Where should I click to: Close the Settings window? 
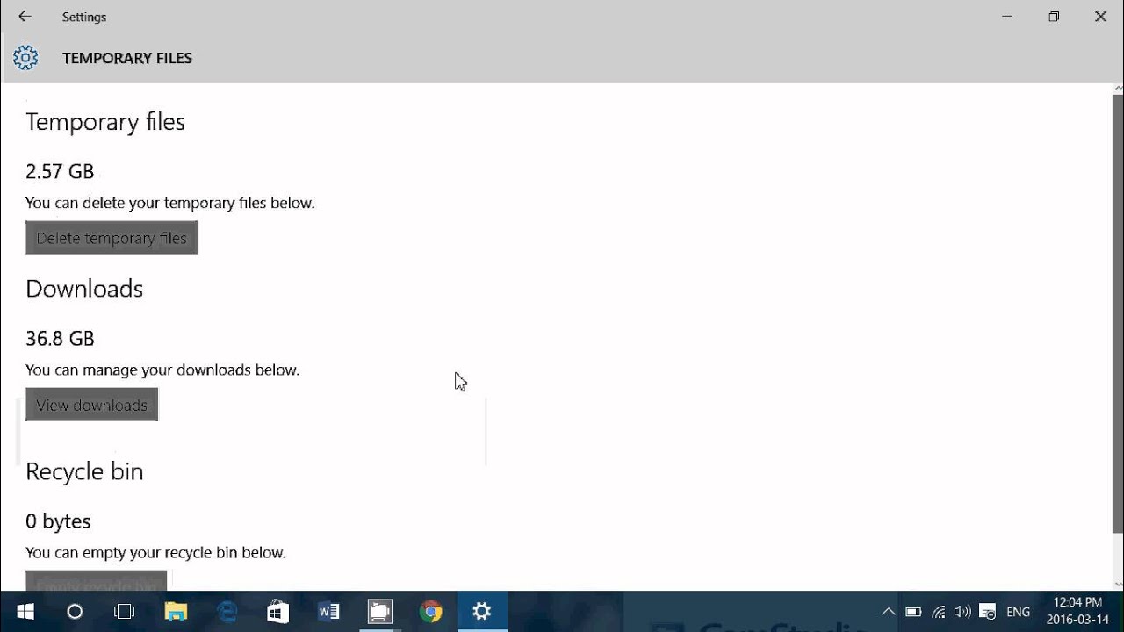tap(1100, 17)
